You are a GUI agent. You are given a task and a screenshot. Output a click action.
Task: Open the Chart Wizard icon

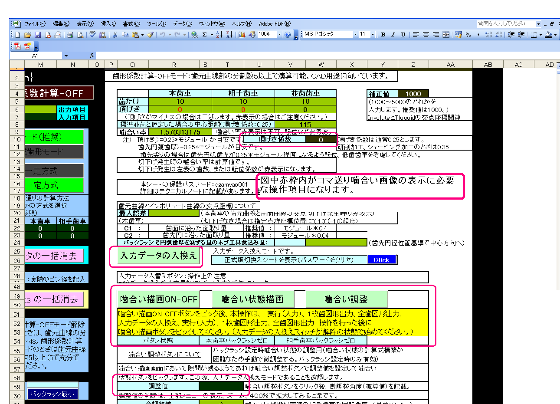coord(242,35)
